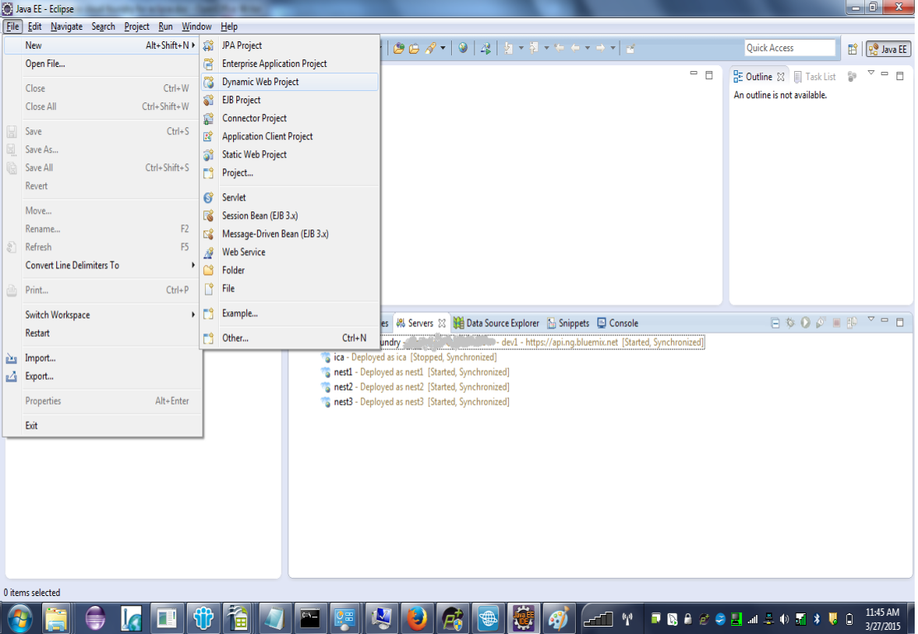This screenshot has height=634, width=918.
Task: Click the forward navigation arrow in the toolbar
Action: 600,48
